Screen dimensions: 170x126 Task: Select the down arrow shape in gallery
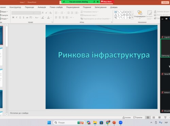(x=127, y=15)
